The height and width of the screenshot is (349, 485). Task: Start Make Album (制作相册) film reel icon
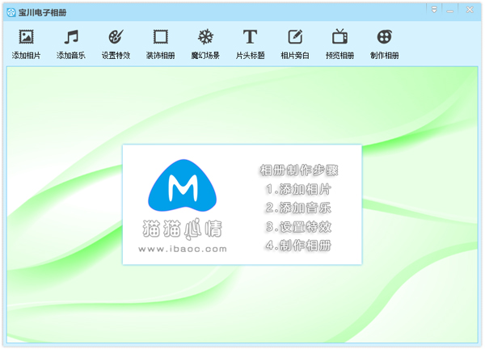pyautogui.click(x=385, y=37)
